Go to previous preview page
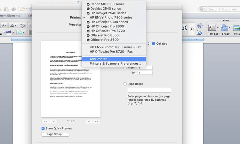Image resolution: width=240 pixels, height=144 pixels. coord(53,121)
